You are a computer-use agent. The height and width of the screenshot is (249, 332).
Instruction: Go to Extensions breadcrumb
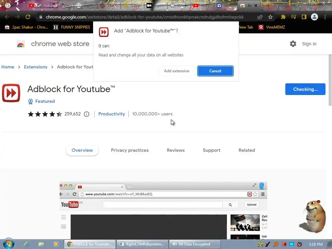(36, 67)
